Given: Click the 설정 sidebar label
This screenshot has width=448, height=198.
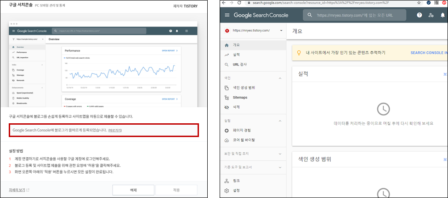Looking at the screenshot, I should click(236, 190).
